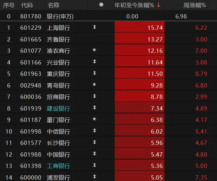Select stock name 招商银行
Image resolution: width=217 pixels, height=181 pixels.
click(58, 97)
